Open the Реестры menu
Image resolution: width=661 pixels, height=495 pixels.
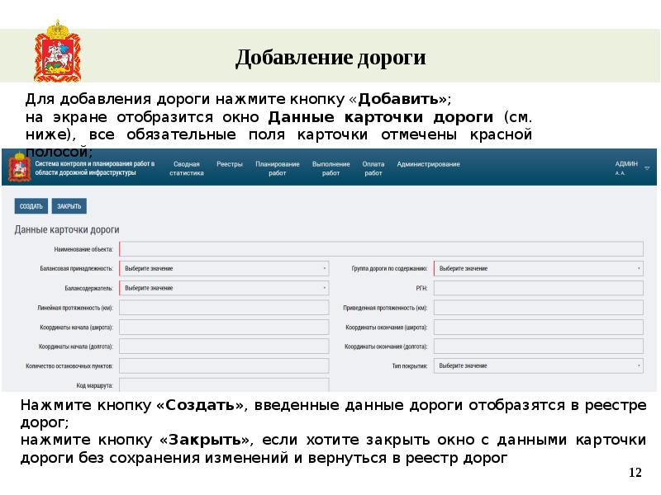230,164
